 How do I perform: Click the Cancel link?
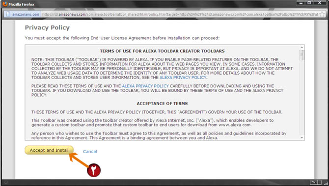tap(90, 151)
